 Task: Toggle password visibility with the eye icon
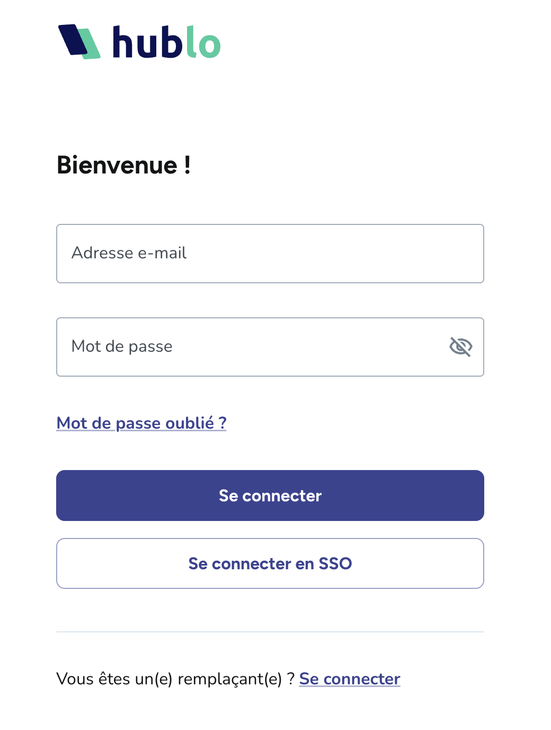(460, 347)
